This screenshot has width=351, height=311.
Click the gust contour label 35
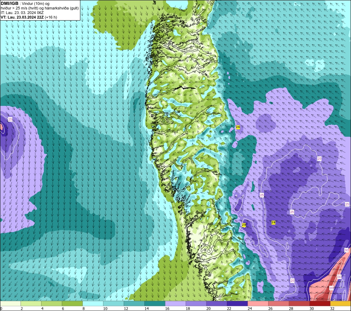(x=331, y=288)
